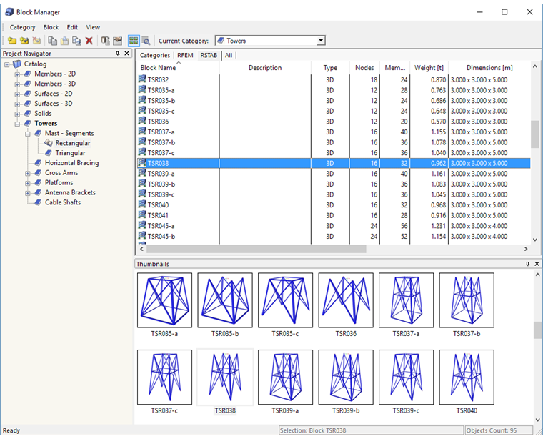Click block icon beside TSR040 row
543x439 pixels.
[x=142, y=205]
